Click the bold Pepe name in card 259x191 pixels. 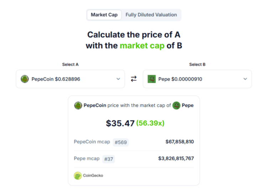(x=188, y=105)
